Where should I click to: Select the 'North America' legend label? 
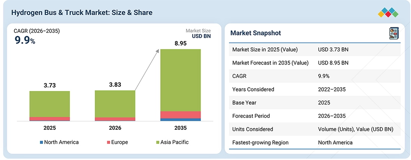(x=61, y=142)
